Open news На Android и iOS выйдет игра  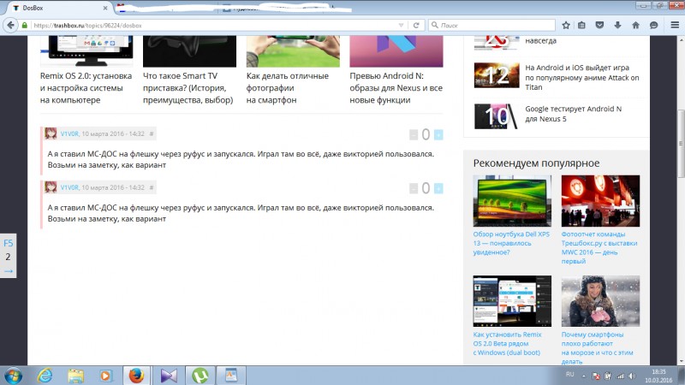[x=582, y=77]
